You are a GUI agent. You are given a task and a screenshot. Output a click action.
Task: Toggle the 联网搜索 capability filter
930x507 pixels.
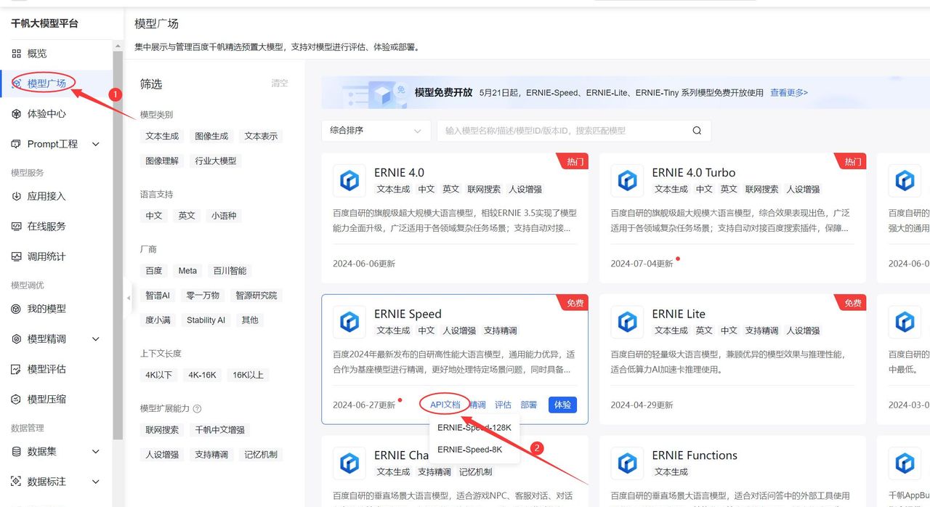pos(162,430)
